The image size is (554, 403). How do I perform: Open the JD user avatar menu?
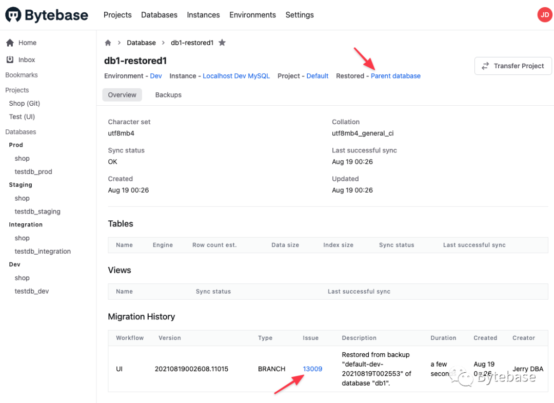click(x=545, y=15)
